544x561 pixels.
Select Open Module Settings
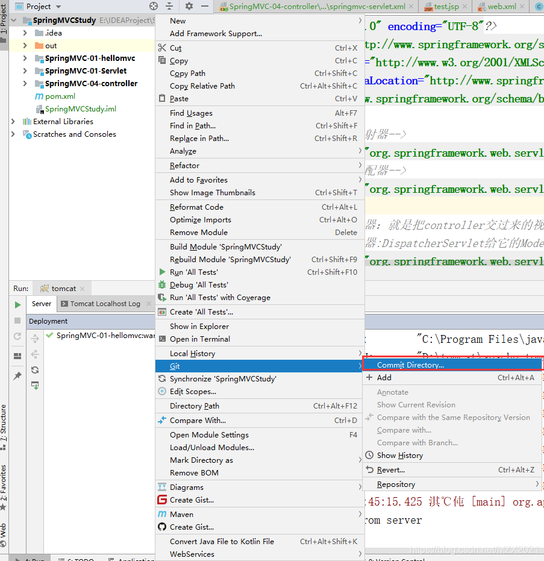[x=260, y=434]
